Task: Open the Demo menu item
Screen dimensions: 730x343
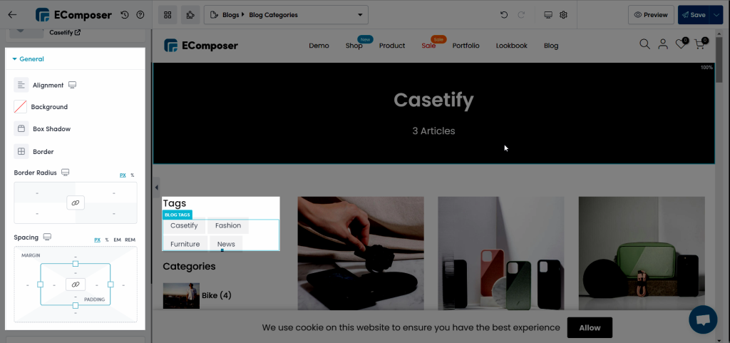Action: point(319,46)
